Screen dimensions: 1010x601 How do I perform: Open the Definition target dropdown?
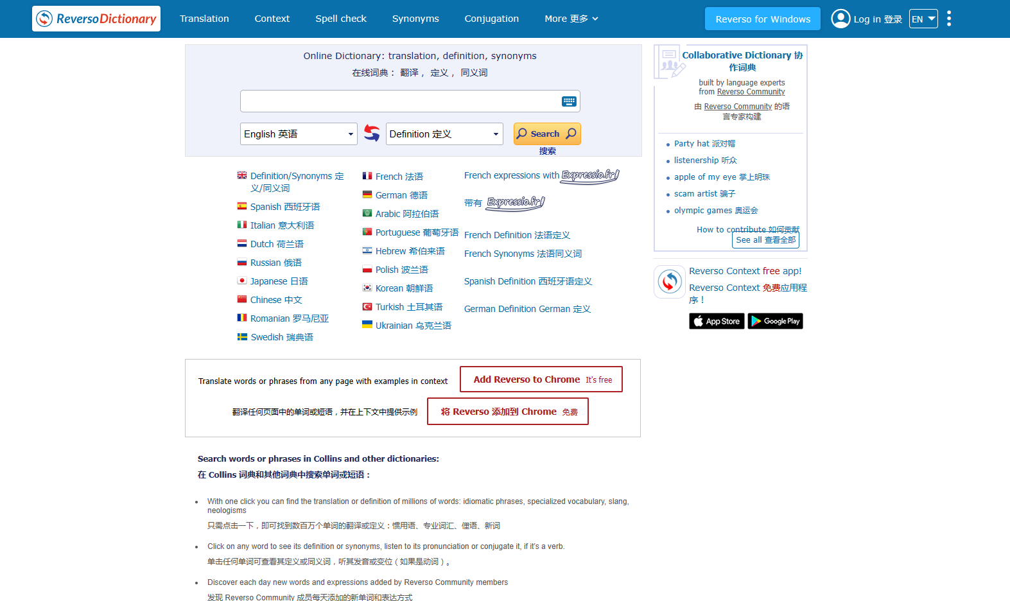pos(444,134)
